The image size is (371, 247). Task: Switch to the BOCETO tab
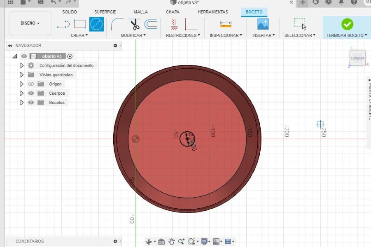(x=254, y=12)
